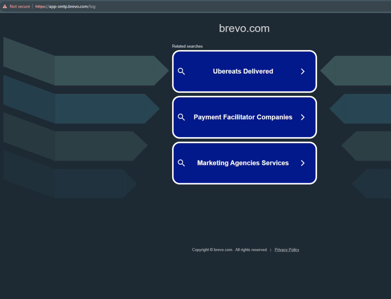Click the brevo.com heading
Image resolution: width=391 pixels, height=299 pixels.
tap(244, 29)
